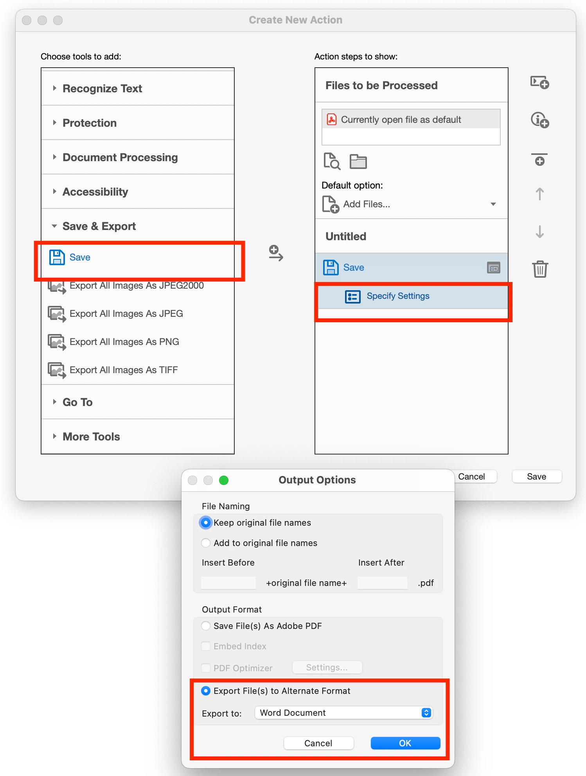Select Export All Images As JPEG tool

pos(138,314)
